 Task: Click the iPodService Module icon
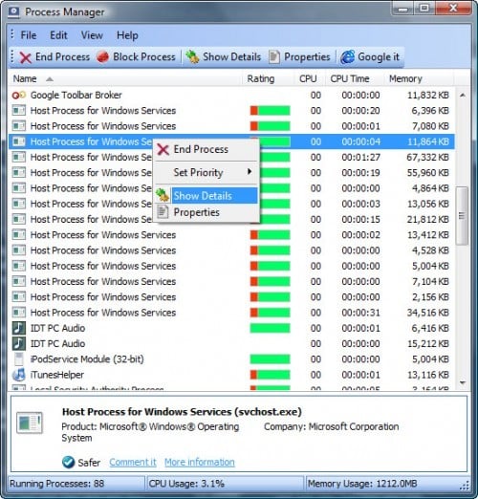pos(19,359)
